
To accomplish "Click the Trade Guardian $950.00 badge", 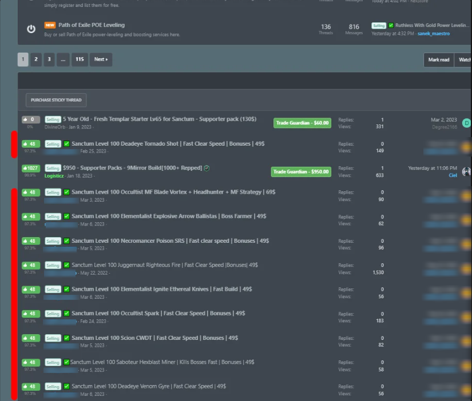I will pos(301,171).
